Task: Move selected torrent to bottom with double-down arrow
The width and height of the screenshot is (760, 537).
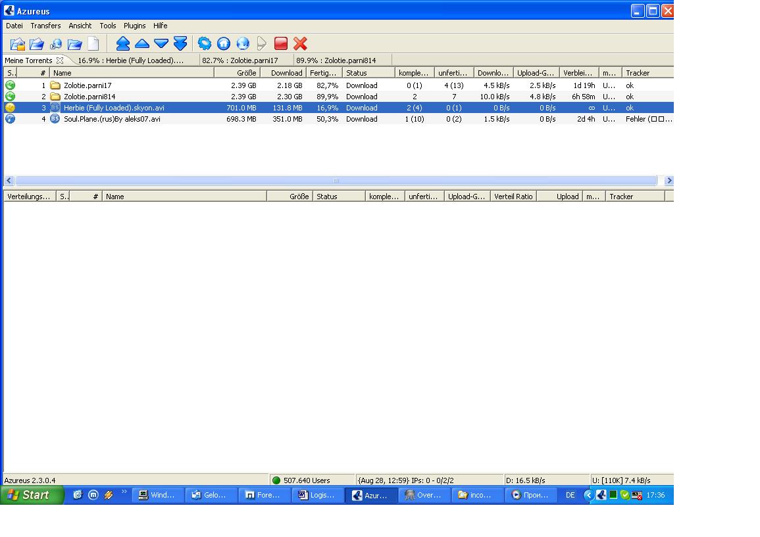Action: [x=180, y=43]
